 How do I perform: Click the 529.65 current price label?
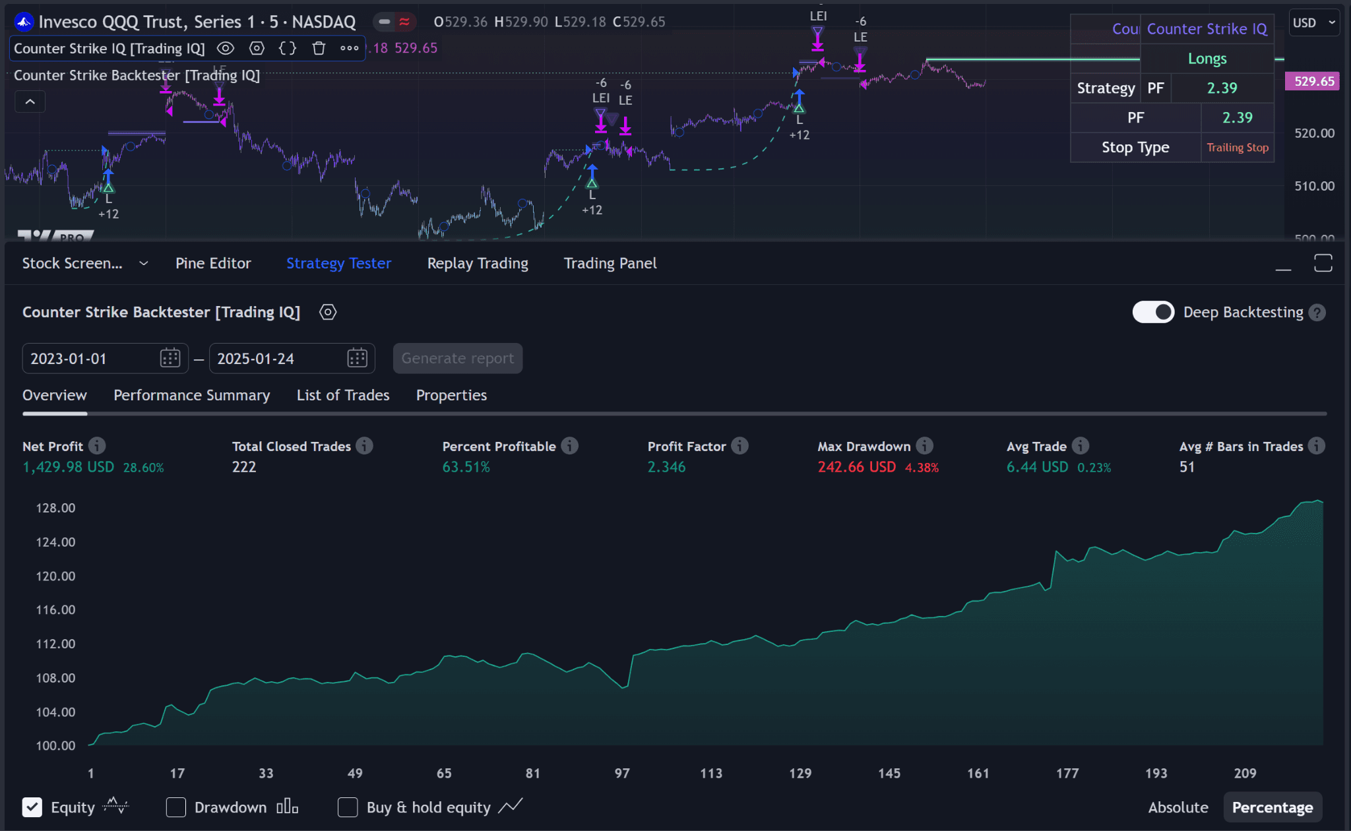[x=1313, y=81]
